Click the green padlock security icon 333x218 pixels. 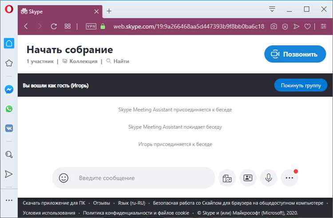[x=103, y=26]
